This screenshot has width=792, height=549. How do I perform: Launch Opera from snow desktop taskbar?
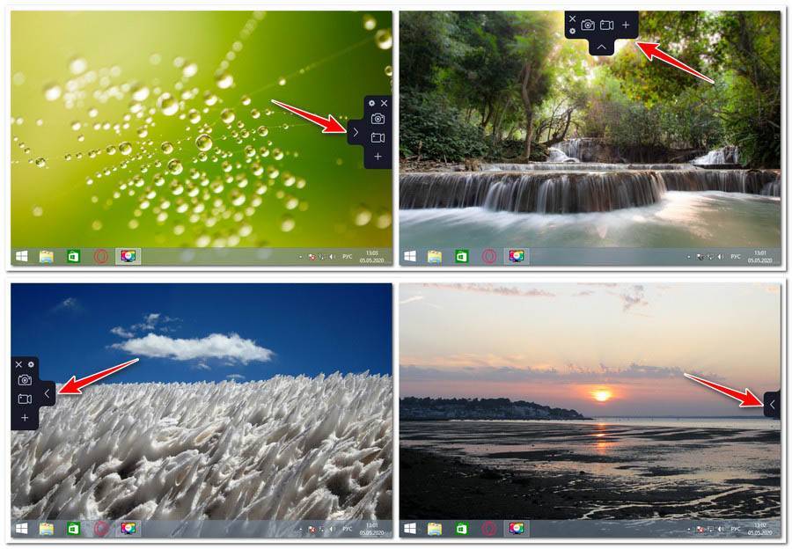[x=101, y=528]
